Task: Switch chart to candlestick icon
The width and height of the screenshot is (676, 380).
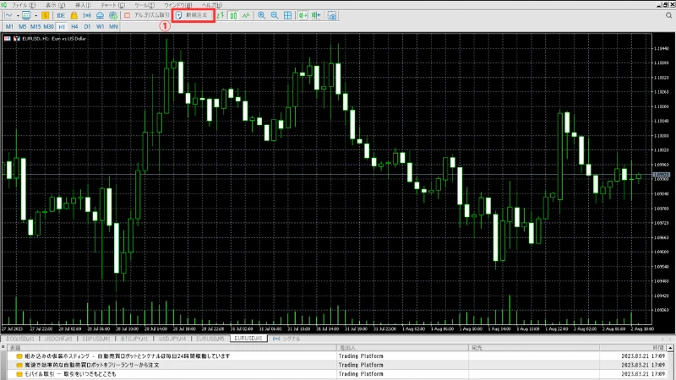Action: tap(234, 15)
